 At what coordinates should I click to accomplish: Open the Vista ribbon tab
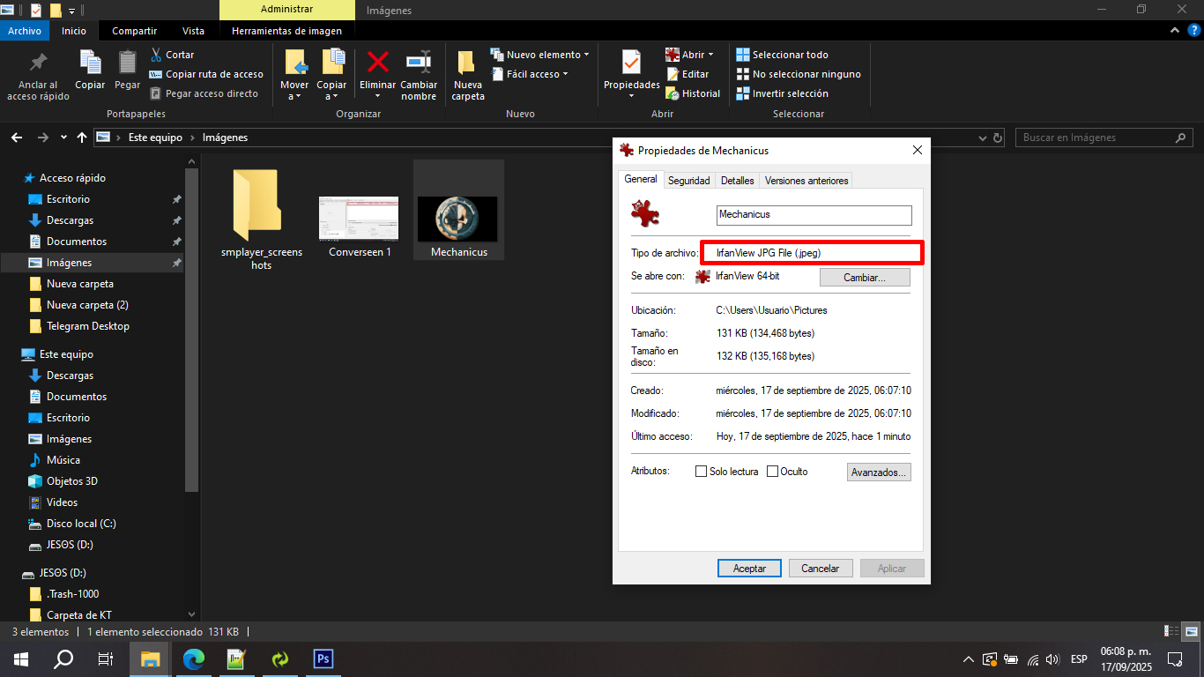193,31
